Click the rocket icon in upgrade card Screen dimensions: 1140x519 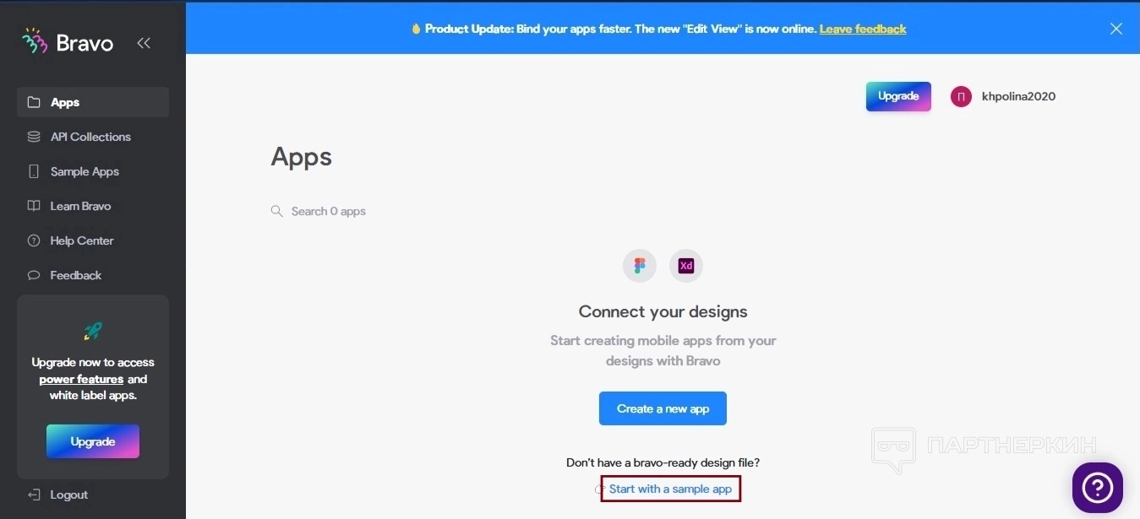(x=93, y=331)
